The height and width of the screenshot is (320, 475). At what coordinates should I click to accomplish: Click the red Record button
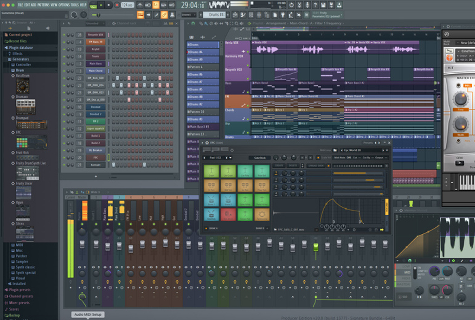click(116, 5)
